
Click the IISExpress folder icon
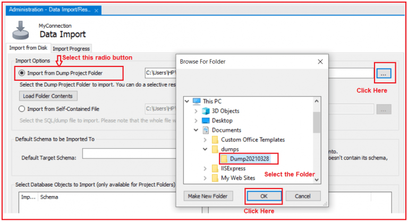[215, 168]
